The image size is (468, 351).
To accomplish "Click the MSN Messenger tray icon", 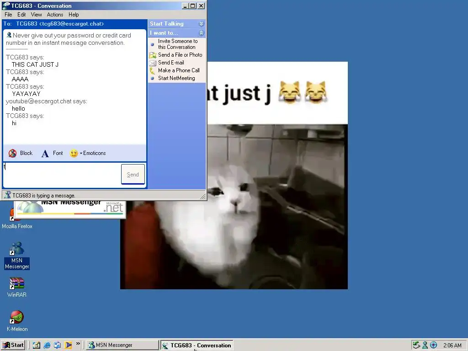I will (425, 345).
